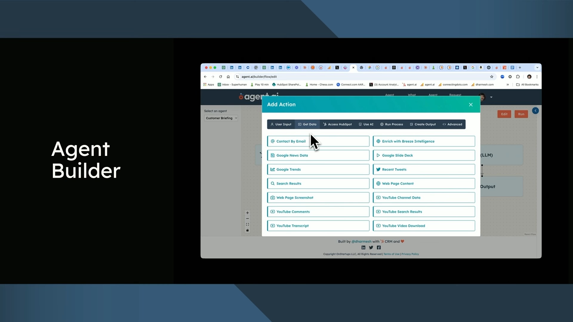Open the Privacy Policy link
573x322 pixels.
pyautogui.click(x=410, y=254)
